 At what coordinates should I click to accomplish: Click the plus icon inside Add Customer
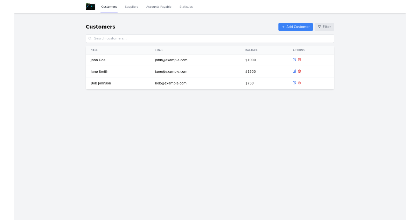point(283,27)
